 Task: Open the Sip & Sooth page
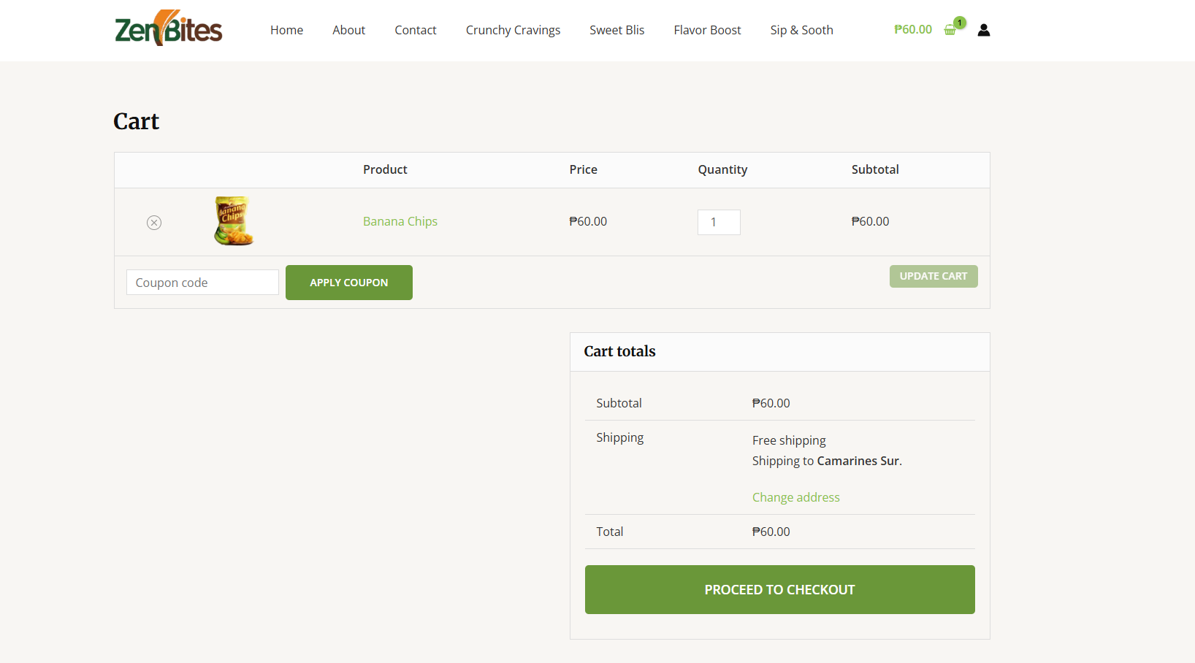click(801, 30)
